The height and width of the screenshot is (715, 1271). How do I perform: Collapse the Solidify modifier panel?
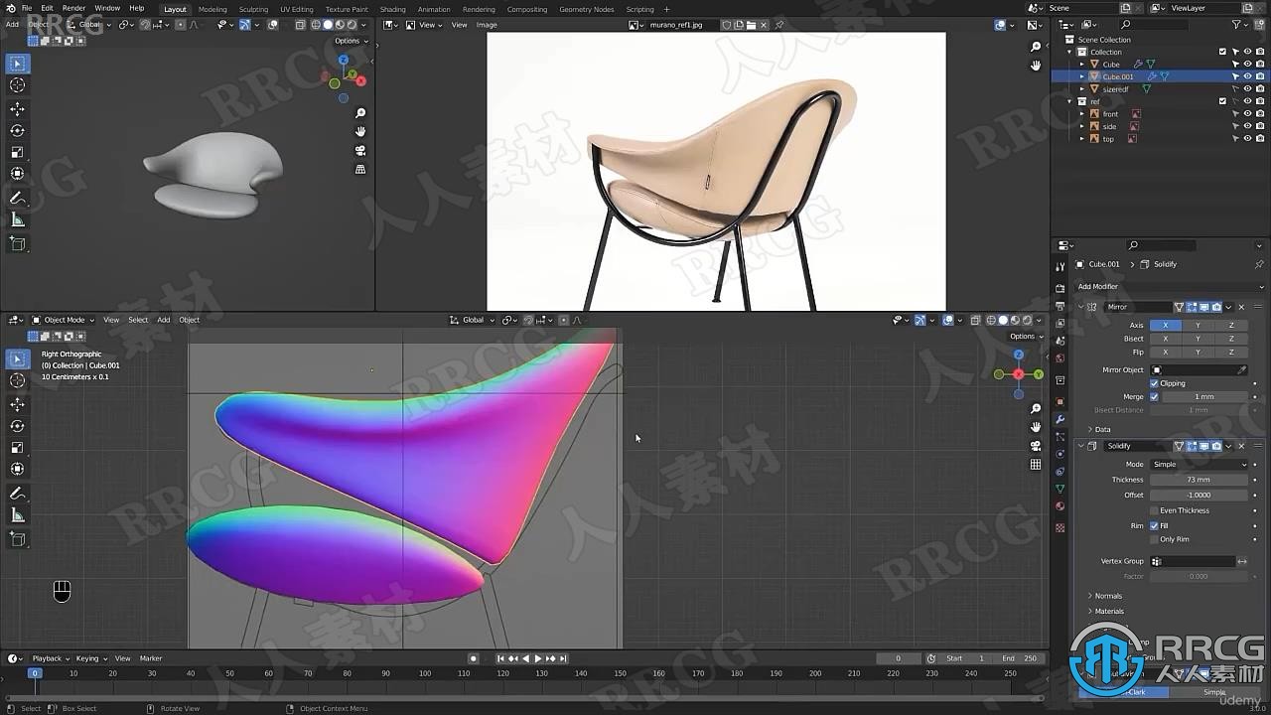point(1081,446)
